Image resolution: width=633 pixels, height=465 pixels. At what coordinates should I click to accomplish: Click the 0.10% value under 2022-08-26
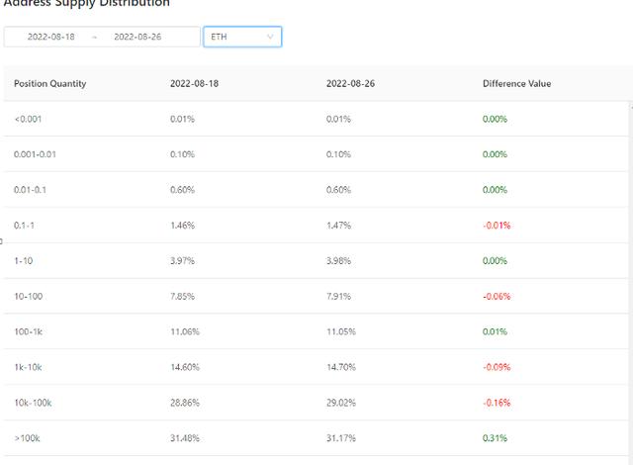(x=338, y=154)
